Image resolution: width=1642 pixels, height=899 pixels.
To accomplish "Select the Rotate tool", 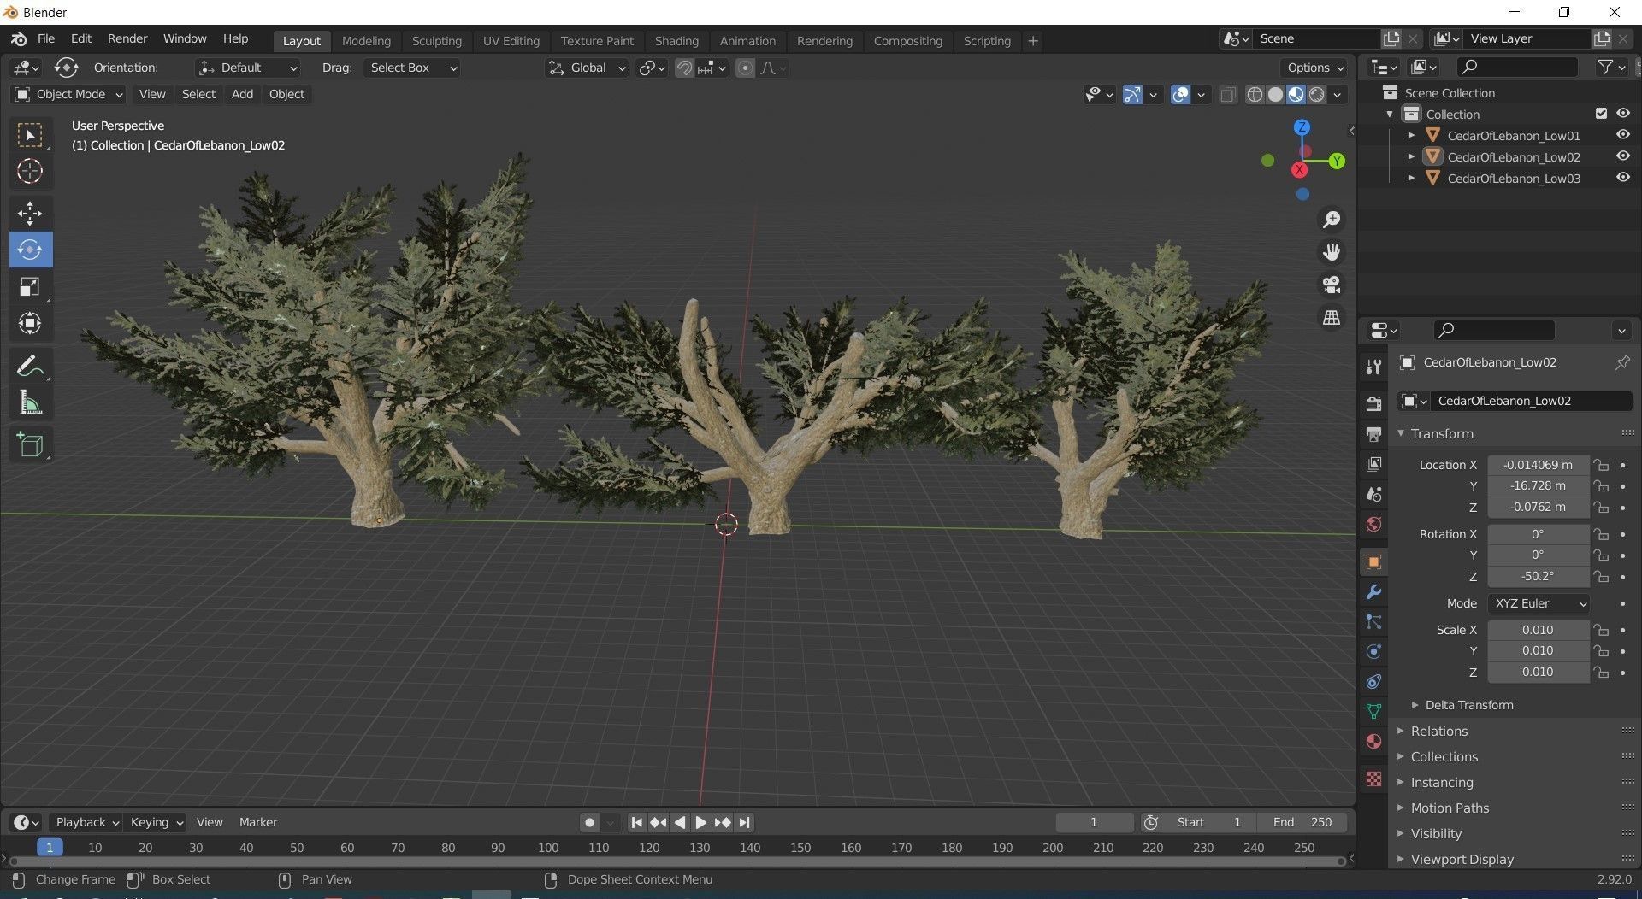I will coord(30,250).
